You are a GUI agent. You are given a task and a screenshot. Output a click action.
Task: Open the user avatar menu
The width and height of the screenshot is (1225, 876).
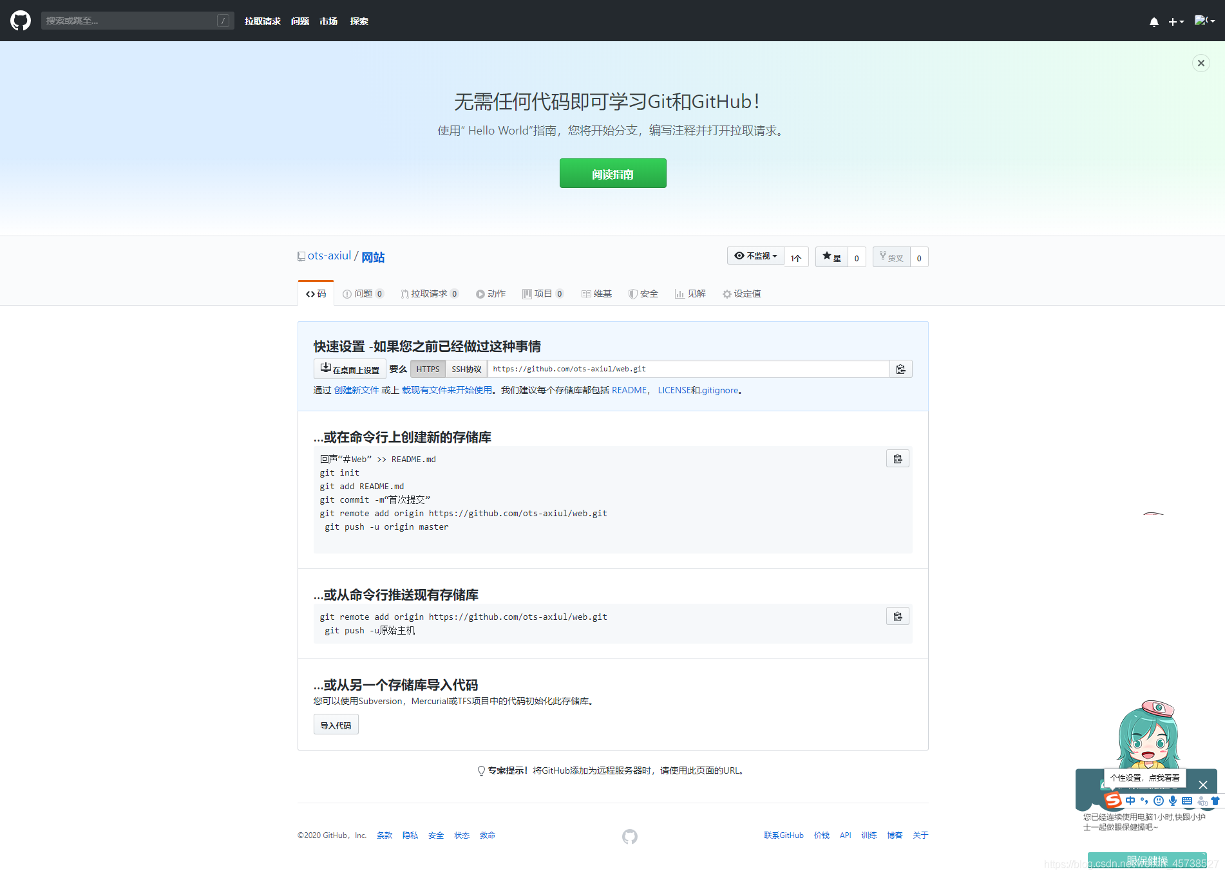(x=1204, y=21)
